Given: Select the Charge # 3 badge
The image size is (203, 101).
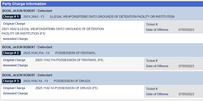Looking at the screenshot, I should tap(11, 81).
